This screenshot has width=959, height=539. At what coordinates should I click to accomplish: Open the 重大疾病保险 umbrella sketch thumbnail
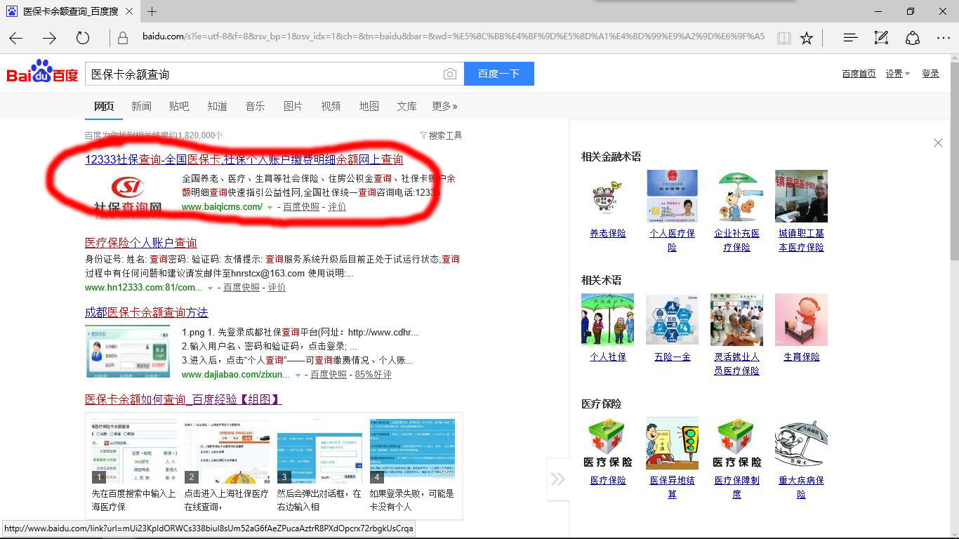tap(801, 443)
